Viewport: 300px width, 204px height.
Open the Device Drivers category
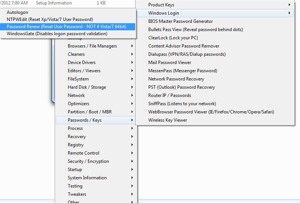click(x=96, y=63)
